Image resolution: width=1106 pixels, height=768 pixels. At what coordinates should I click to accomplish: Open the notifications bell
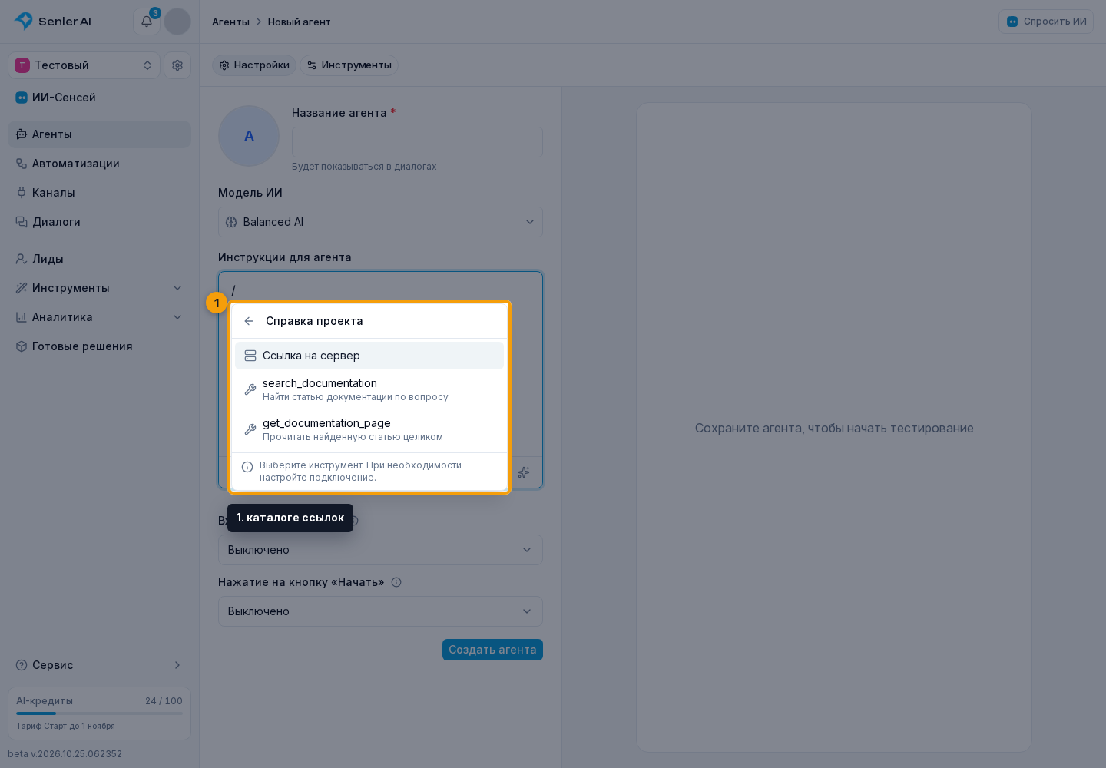tap(147, 22)
